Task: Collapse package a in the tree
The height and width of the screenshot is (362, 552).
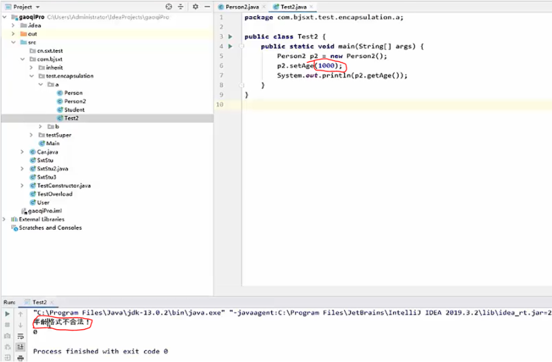Action: pyautogui.click(x=41, y=85)
